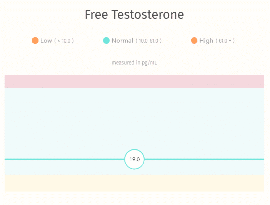Click the measured in pg/mL caption
Screen dimensions: 270x205
[134, 63]
